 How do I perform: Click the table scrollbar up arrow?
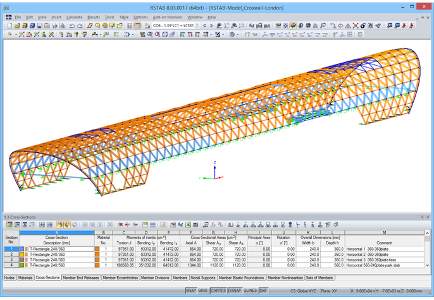[x=427, y=233]
